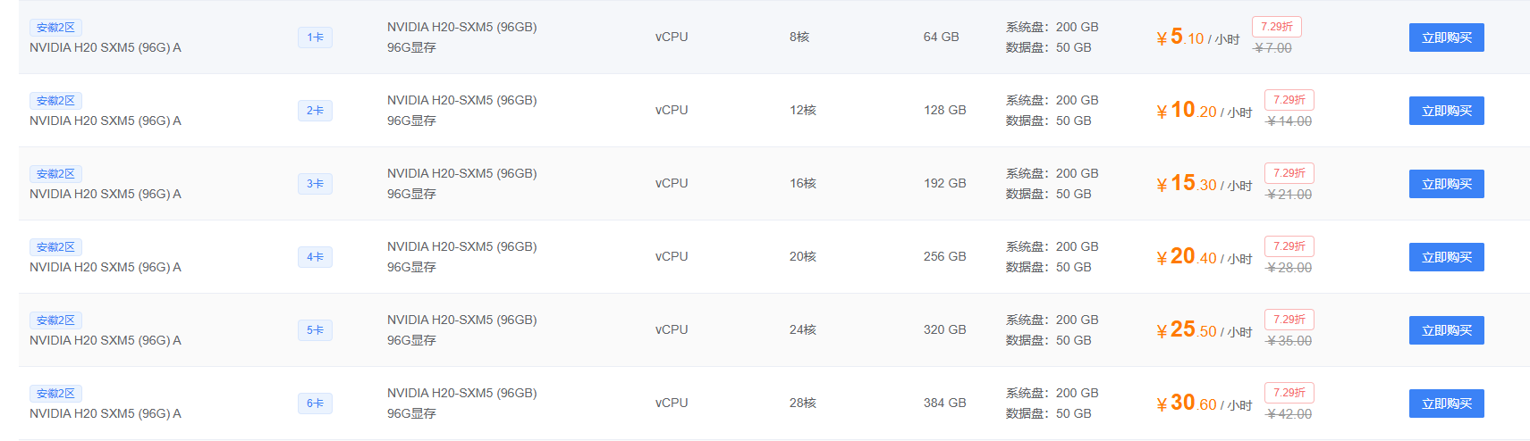Select the 5卡 card count badge

315,330
